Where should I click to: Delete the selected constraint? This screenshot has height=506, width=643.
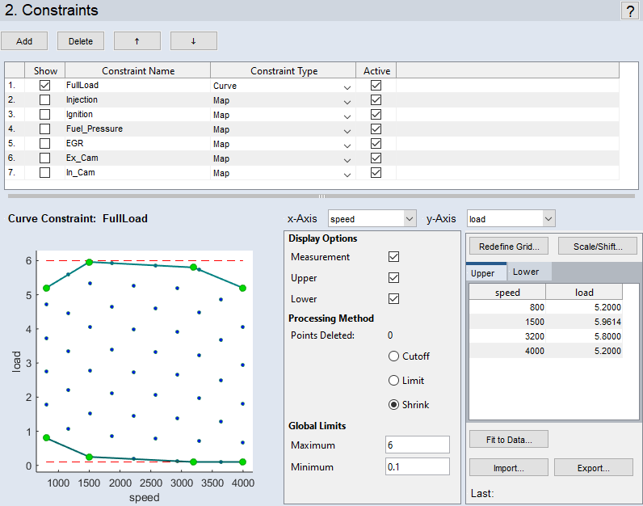pyautogui.click(x=81, y=41)
